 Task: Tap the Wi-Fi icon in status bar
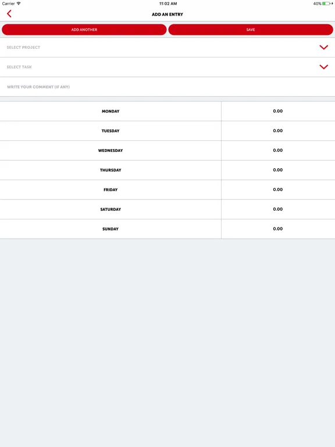point(19,3)
